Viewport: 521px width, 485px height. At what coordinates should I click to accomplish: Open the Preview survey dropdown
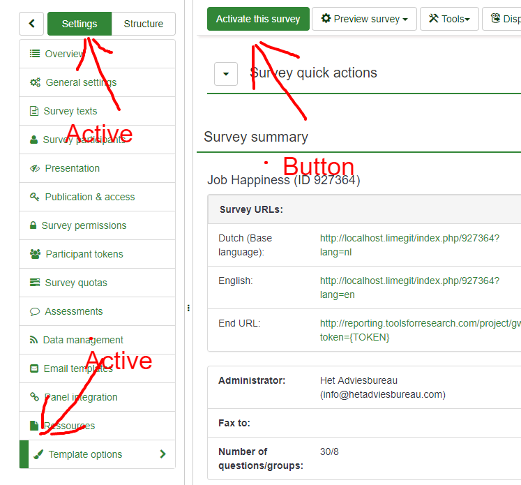(364, 19)
